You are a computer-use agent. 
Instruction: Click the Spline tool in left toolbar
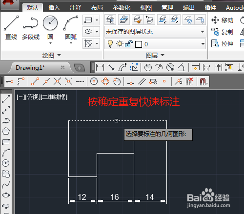(x=6, y=185)
